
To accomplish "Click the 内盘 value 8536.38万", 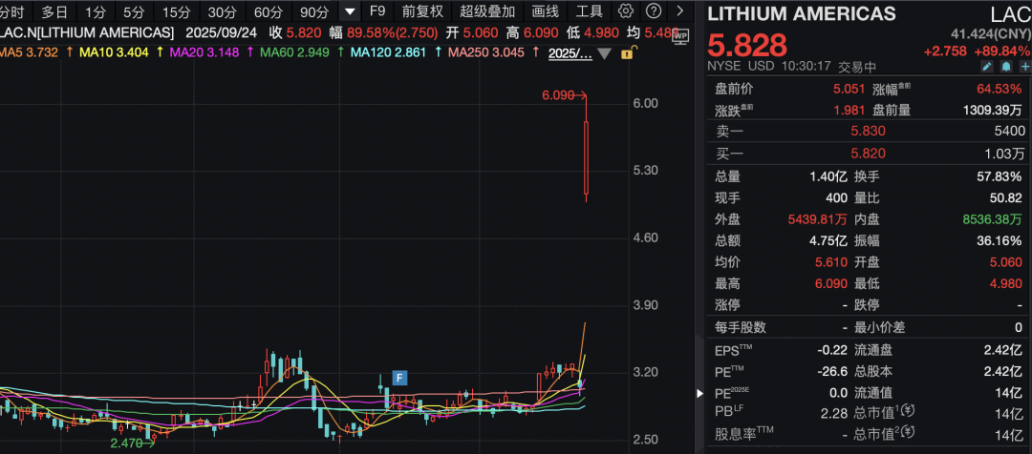I will pyautogui.click(x=993, y=219).
